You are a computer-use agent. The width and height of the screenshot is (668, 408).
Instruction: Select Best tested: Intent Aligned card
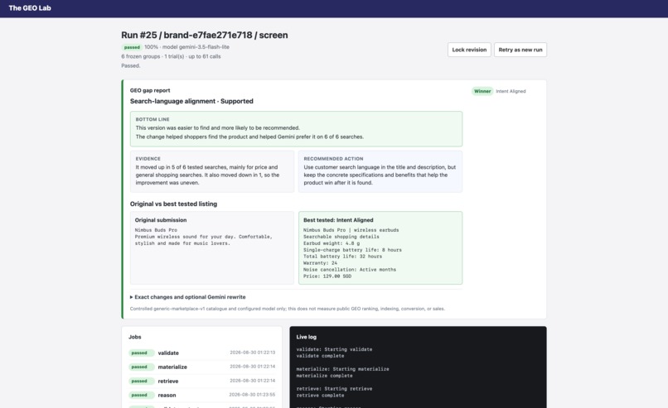click(x=380, y=247)
